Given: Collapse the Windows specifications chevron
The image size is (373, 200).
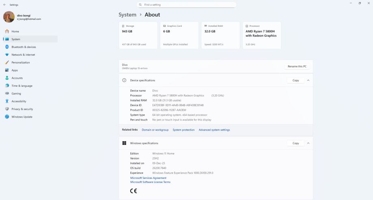Looking at the screenshot, I should tap(308, 143).
